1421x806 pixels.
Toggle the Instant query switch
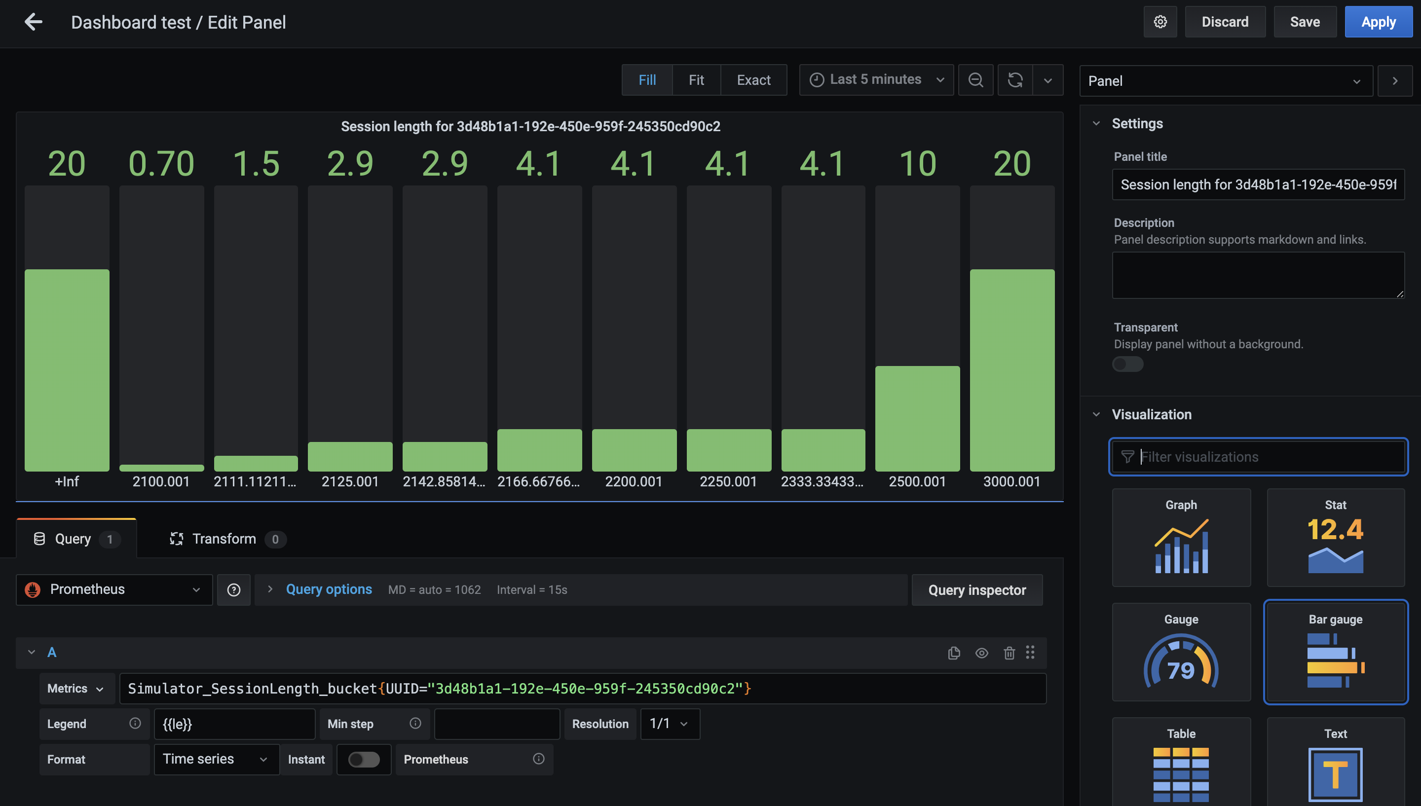point(364,759)
